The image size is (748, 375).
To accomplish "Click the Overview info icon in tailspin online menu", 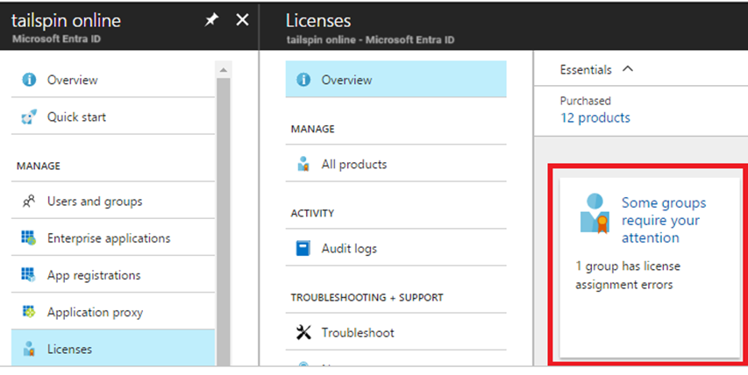I will [x=29, y=80].
